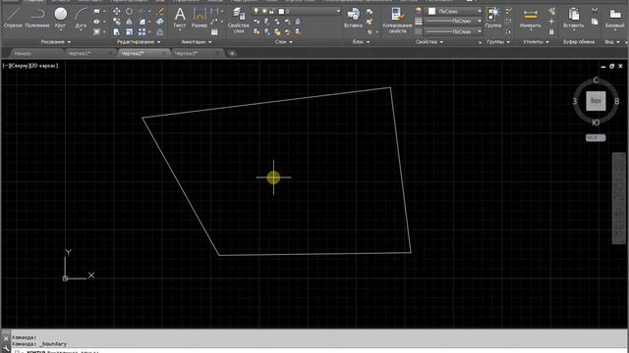Insert a Table annotation
This screenshot has height=353, width=629.
click(x=214, y=32)
